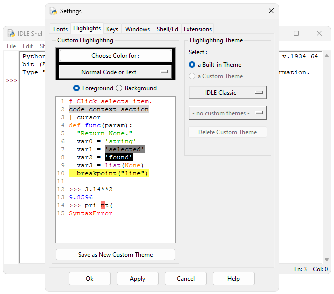Click the Settings dialog Python icon
This screenshot has height=294, width=334.
pyautogui.click(x=53, y=11)
